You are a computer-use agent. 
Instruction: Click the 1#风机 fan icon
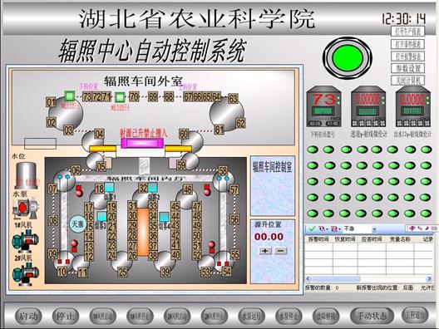pos(25,241)
